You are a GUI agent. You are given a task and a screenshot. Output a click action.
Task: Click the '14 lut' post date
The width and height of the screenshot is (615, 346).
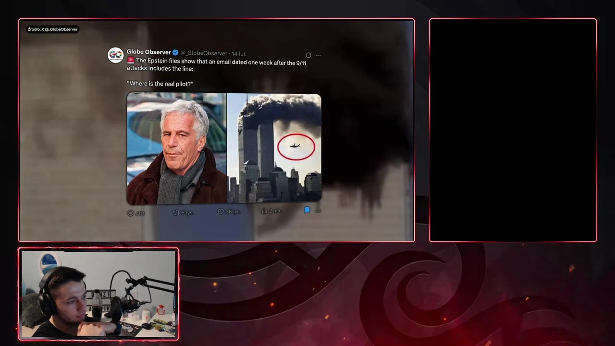tap(239, 53)
